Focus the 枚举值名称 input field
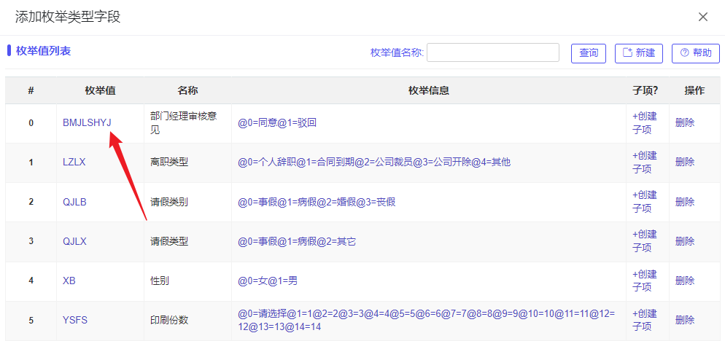Image resolution: width=725 pixels, height=341 pixels. coord(492,52)
